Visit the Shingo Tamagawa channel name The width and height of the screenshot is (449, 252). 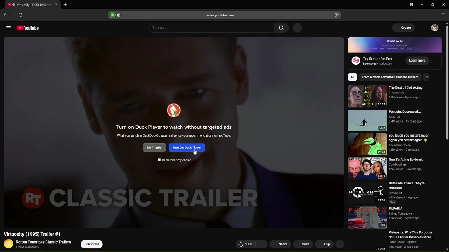click(x=400, y=213)
